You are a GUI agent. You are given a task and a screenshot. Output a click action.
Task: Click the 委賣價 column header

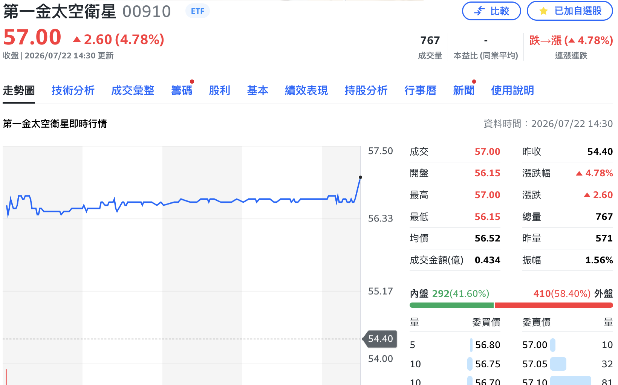[536, 322]
